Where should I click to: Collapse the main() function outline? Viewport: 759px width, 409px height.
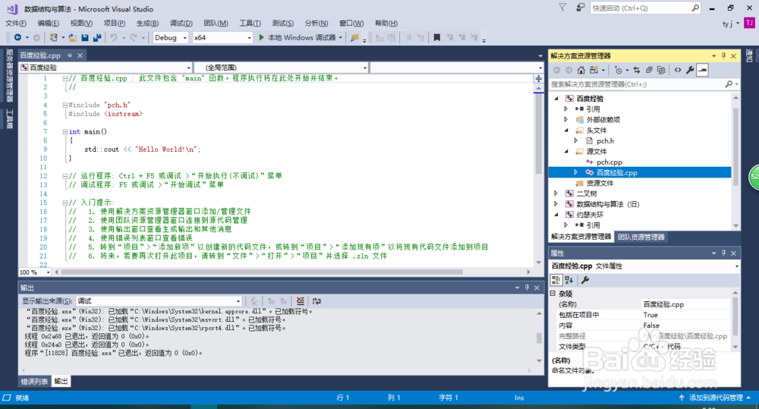[65, 132]
